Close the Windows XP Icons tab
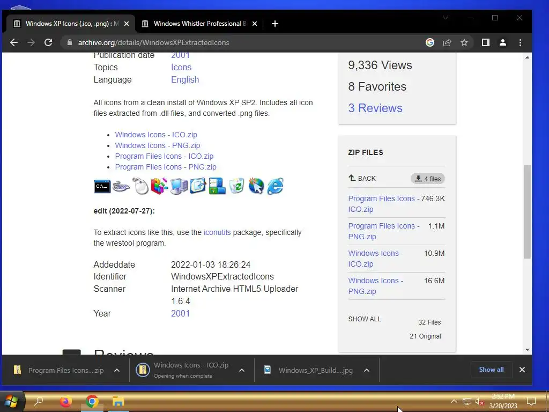Image resolution: width=549 pixels, height=412 pixels. 127,24
